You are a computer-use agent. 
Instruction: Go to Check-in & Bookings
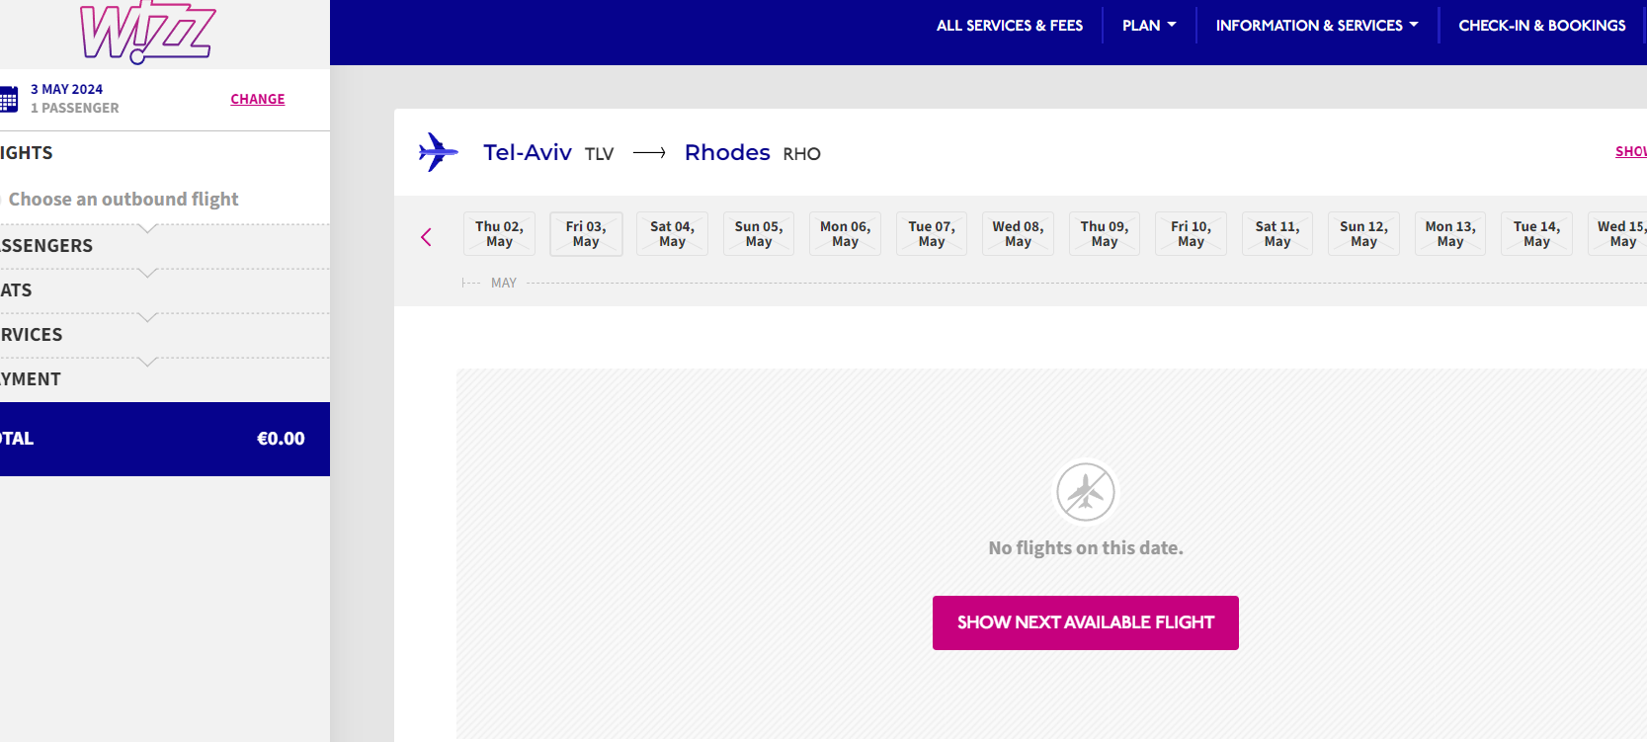pyautogui.click(x=1541, y=26)
